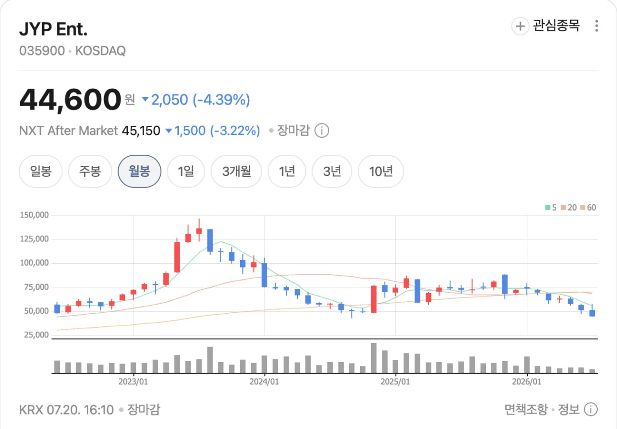Switch chart range to 3개월
Screen dimensions: 617x429
(x=236, y=171)
